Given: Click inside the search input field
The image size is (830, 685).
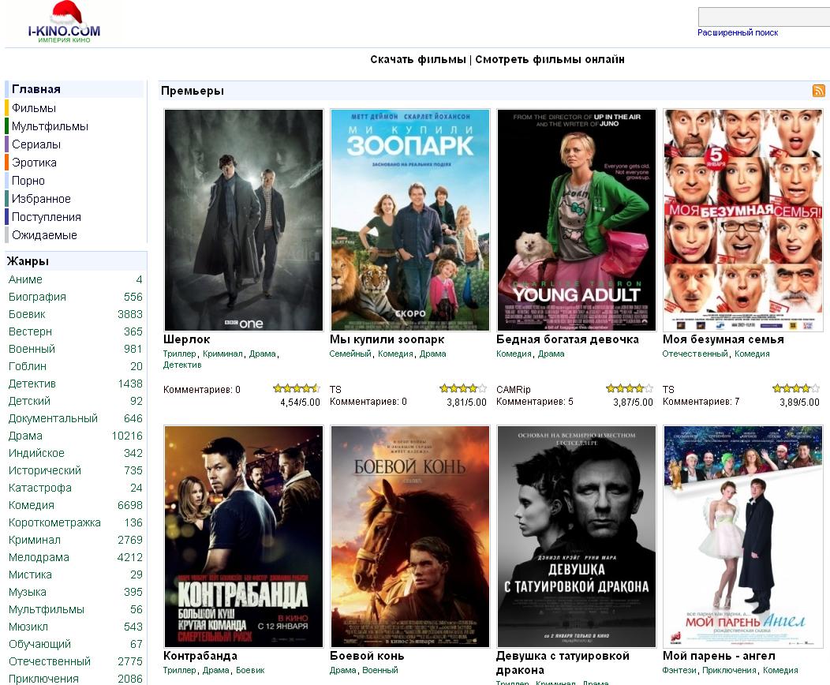Looking at the screenshot, I should [764, 17].
